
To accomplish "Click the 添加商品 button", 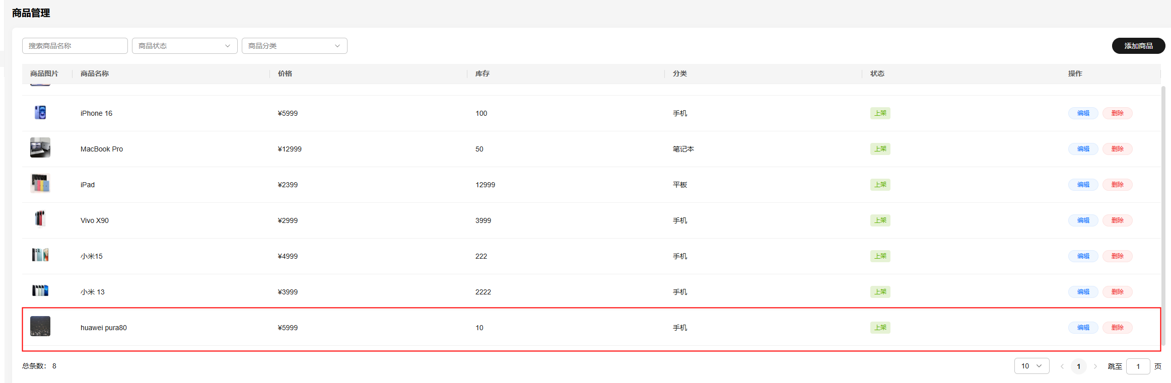I will click(1138, 46).
